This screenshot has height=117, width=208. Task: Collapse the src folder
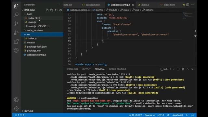(x=25, y=34)
